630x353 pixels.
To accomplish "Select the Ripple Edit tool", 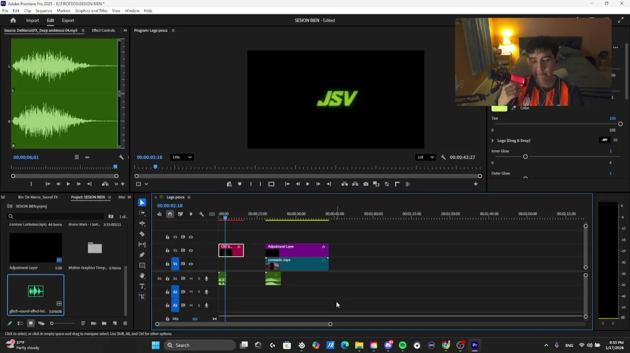I will 142,224.
